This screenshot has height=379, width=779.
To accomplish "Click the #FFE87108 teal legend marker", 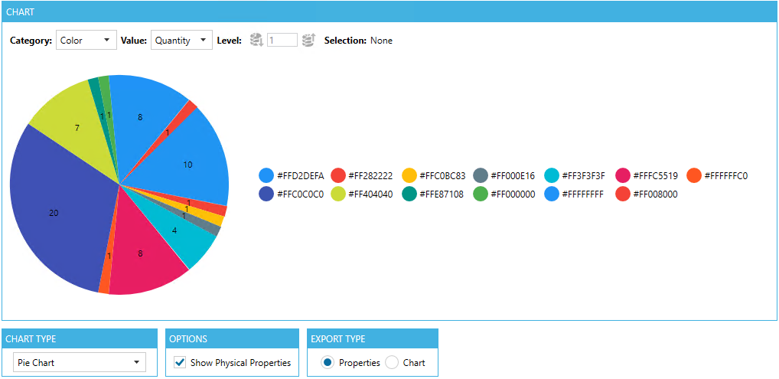I will coord(409,194).
